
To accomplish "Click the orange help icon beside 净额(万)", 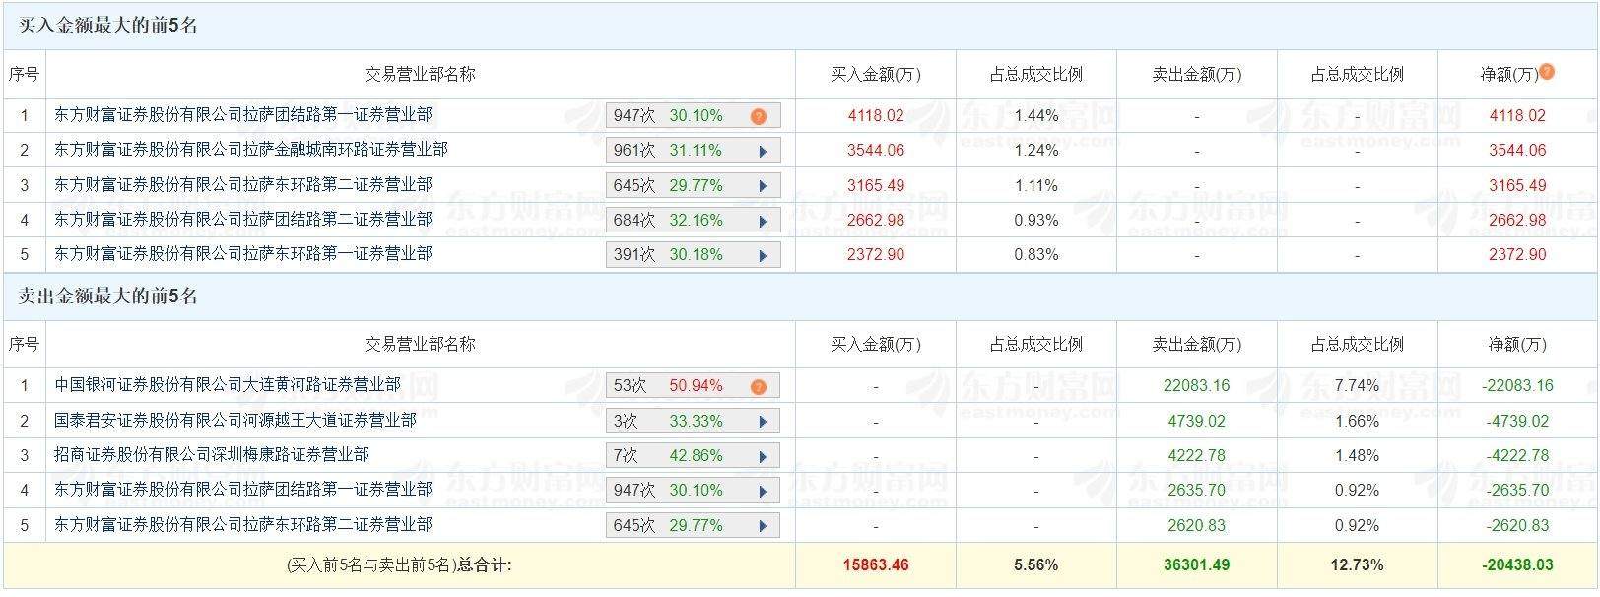I will tap(1547, 72).
